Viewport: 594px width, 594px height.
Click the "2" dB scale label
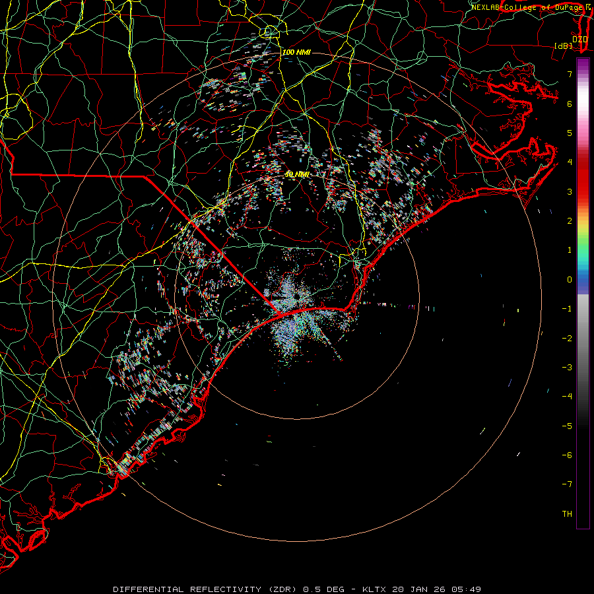[x=570, y=221]
